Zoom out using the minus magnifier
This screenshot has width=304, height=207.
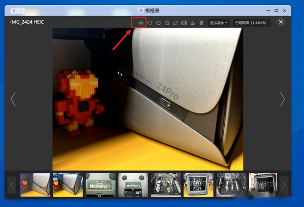point(158,23)
